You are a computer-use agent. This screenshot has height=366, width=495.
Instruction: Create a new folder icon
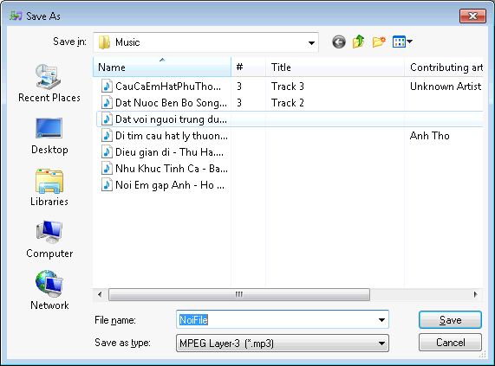point(379,42)
